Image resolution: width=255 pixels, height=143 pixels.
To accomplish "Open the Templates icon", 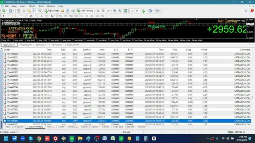I will coord(157,11).
